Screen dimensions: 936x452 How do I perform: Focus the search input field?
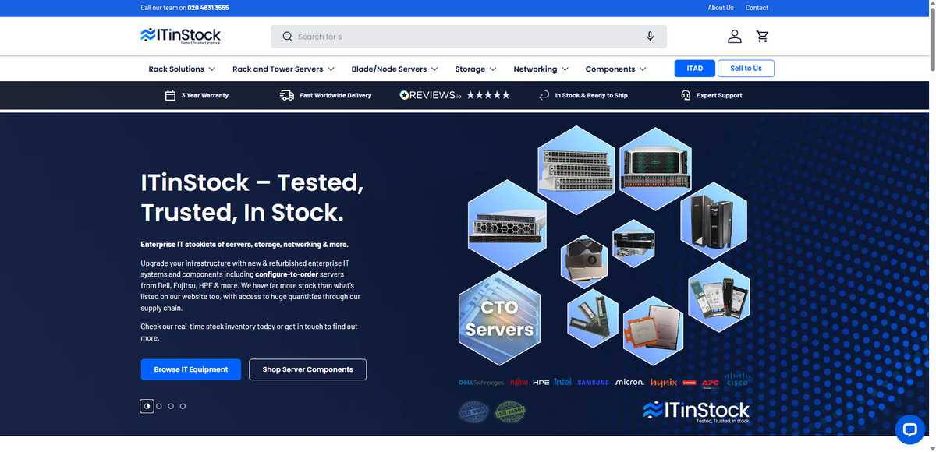(x=468, y=37)
